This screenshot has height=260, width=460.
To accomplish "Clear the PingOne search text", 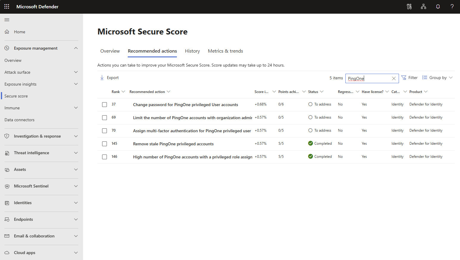I will (394, 78).
